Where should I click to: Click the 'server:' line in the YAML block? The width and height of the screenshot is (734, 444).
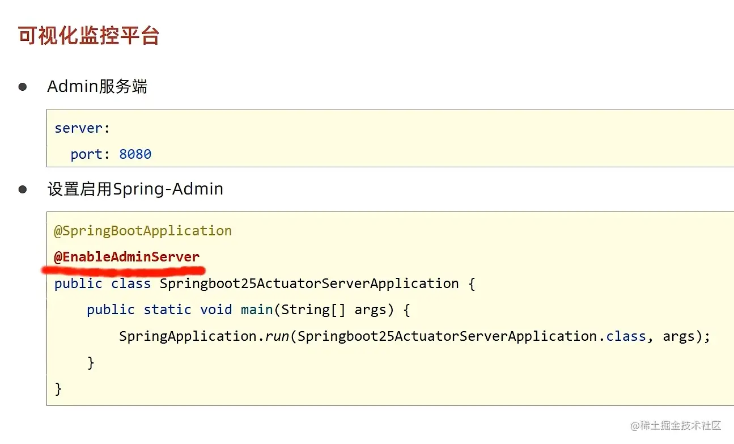[82, 128]
